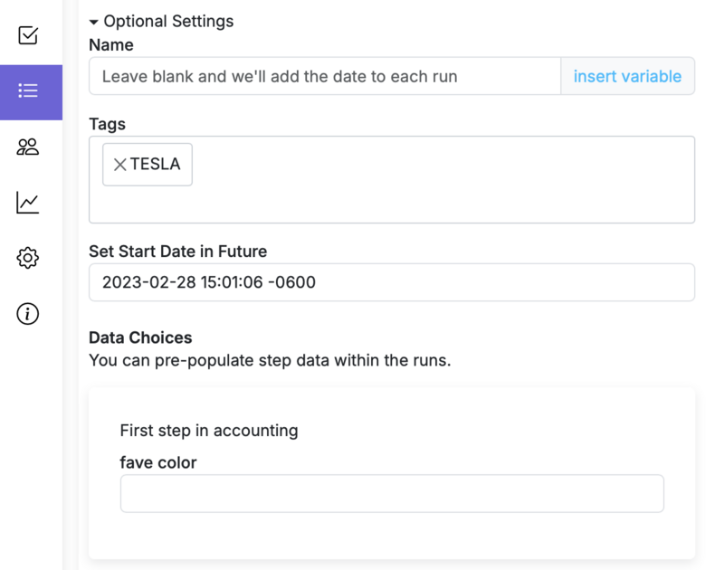
Task: Click the Optional Settings heading text
Action: (x=168, y=21)
